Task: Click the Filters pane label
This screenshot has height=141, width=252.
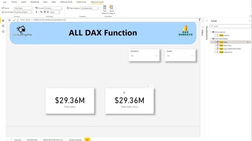Action: click(202, 33)
